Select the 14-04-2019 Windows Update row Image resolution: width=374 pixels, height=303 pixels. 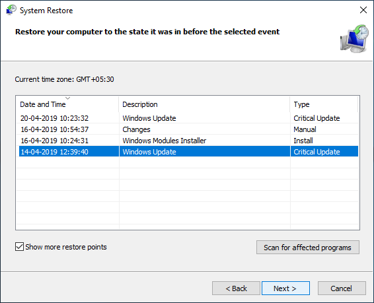tap(187, 152)
